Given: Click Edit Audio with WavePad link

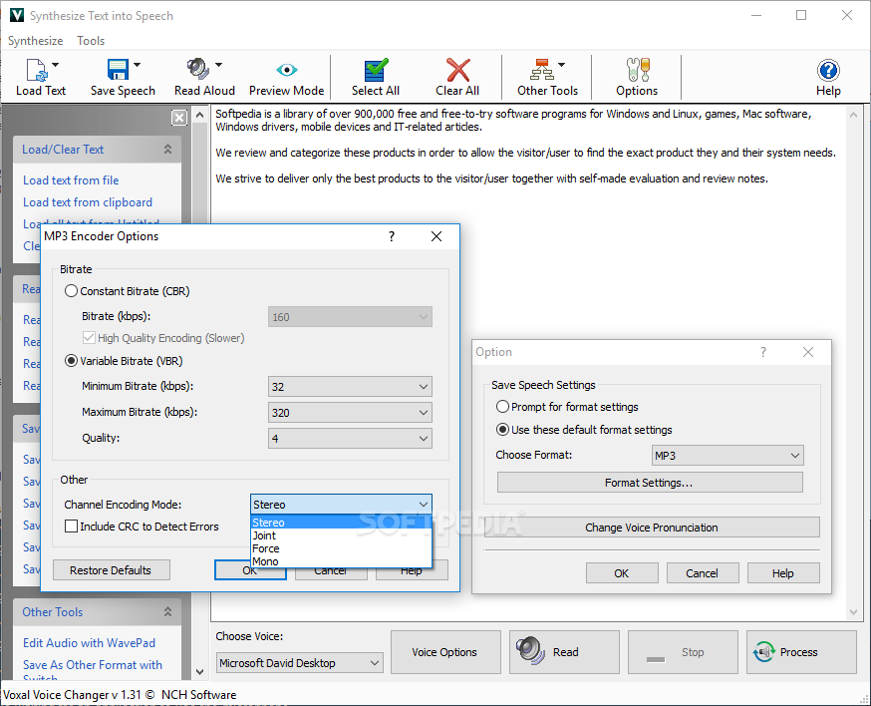Looking at the screenshot, I should [x=89, y=642].
